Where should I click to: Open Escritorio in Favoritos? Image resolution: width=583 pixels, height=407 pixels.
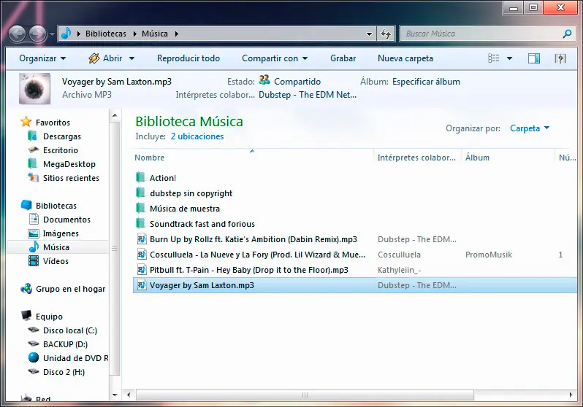pyautogui.click(x=60, y=150)
